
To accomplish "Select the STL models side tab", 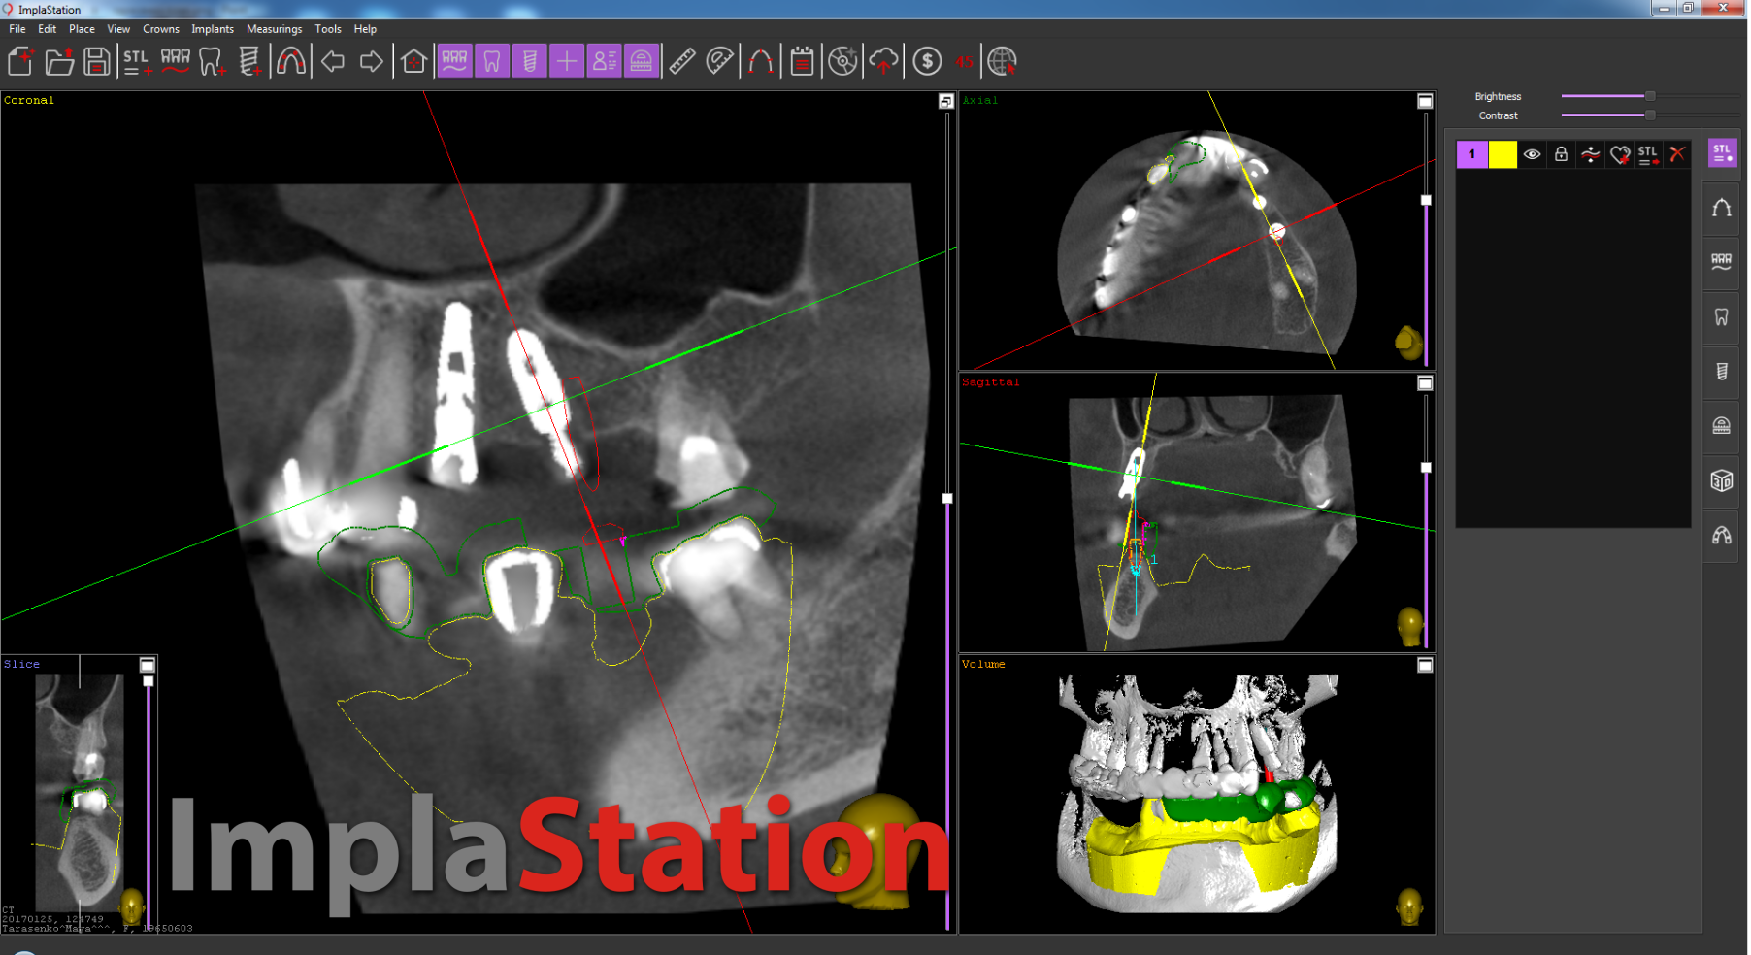I will 1722,153.
